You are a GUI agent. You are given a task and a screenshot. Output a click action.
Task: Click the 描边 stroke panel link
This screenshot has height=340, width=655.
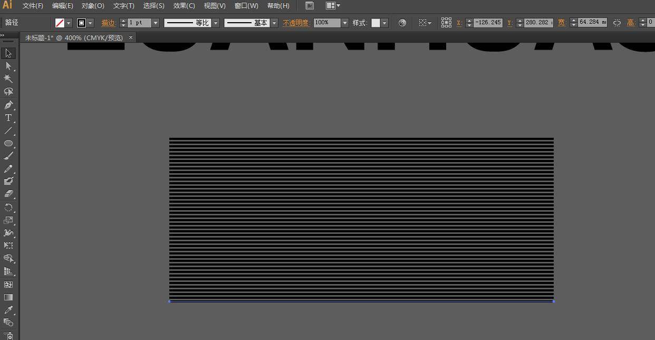(108, 23)
